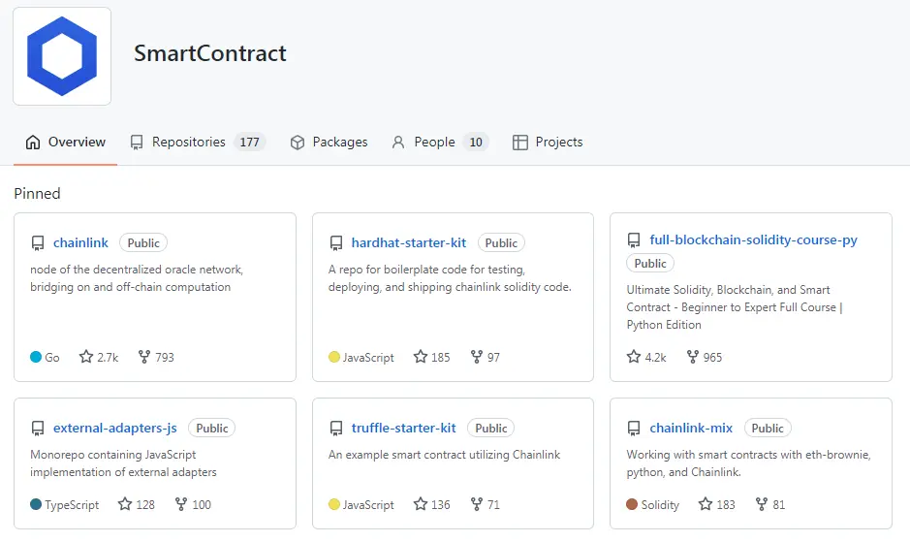Click the 10 people counter badge
The height and width of the screenshot is (542, 910).
tap(476, 143)
